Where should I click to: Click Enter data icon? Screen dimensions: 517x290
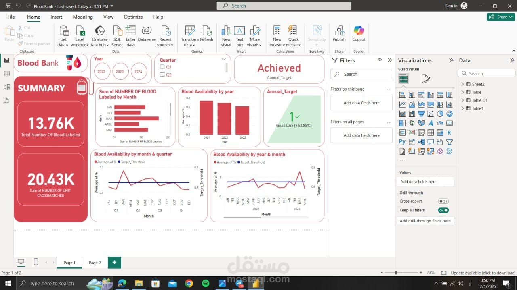130,36
